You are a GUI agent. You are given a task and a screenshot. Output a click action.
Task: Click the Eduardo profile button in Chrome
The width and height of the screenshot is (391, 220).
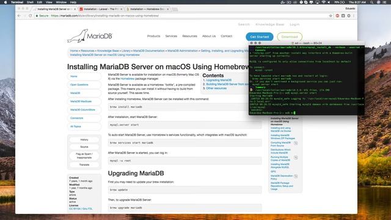350,9
